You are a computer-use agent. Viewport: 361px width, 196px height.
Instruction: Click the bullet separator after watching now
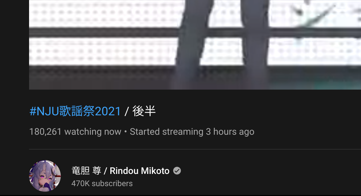[x=126, y=132]
